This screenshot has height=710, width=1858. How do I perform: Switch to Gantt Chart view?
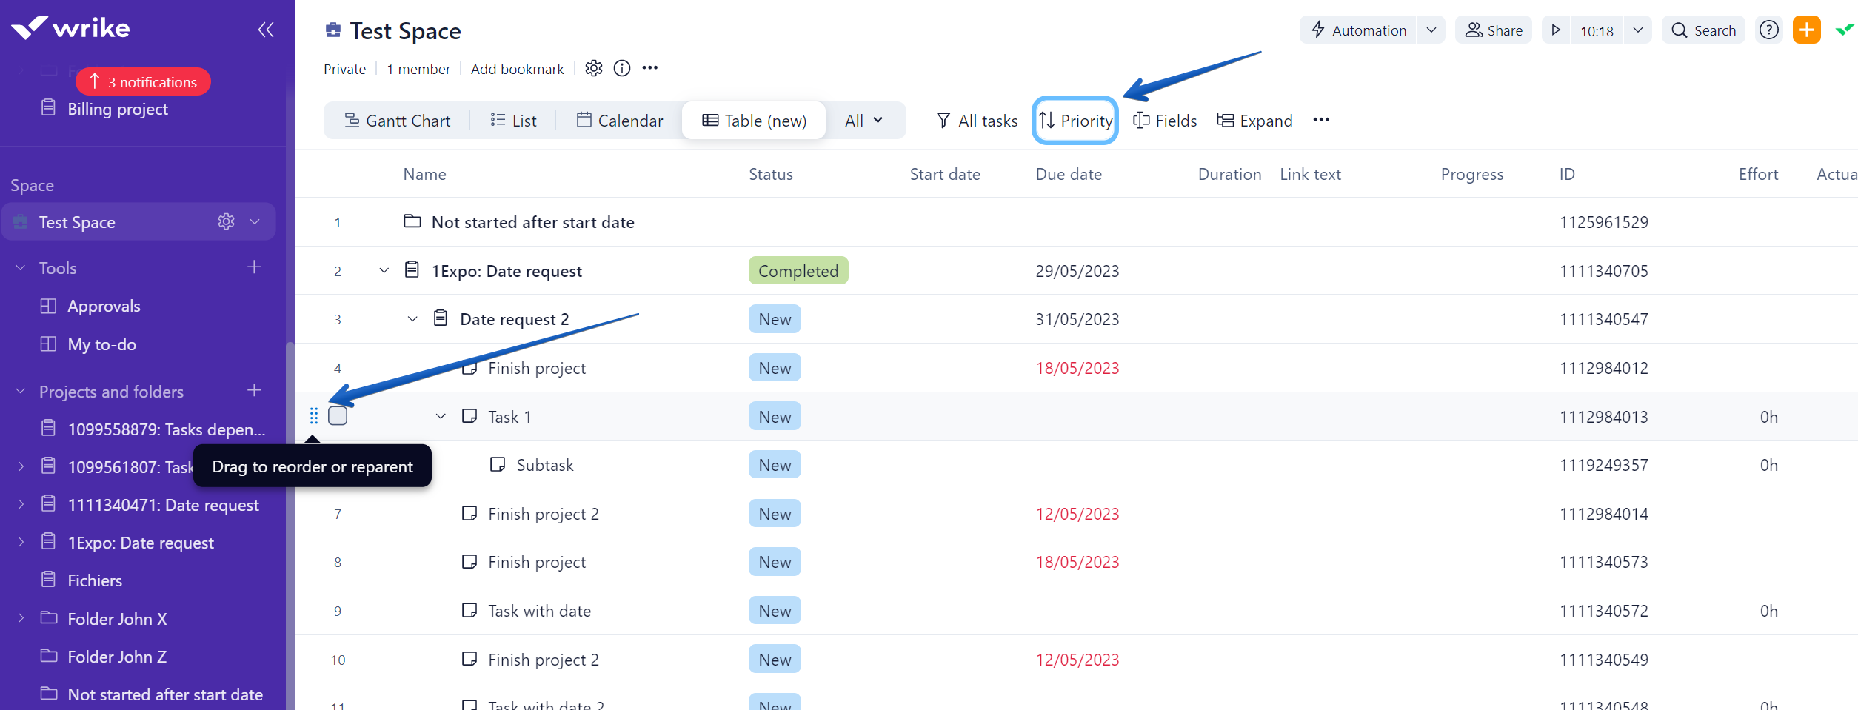[398, 121]
